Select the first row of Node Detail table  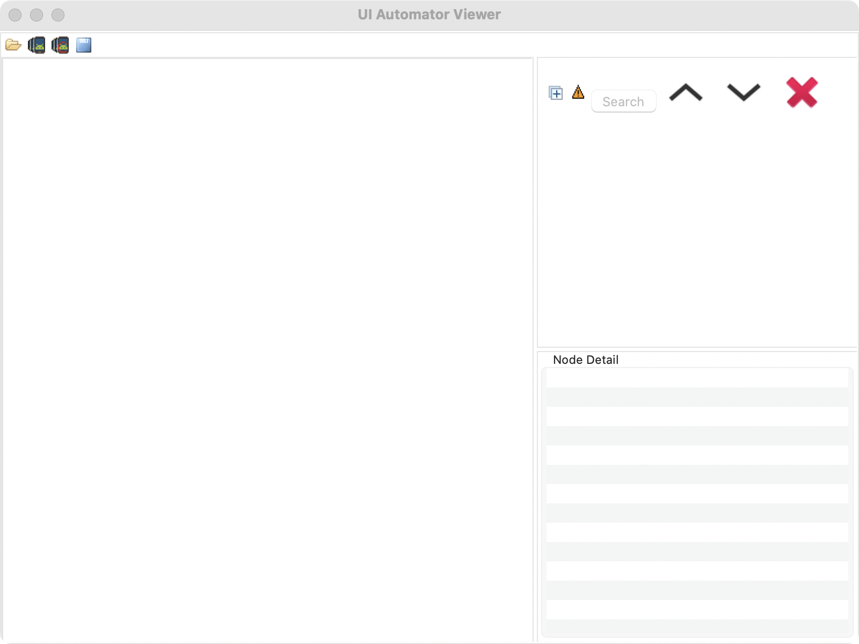point(697,378)
